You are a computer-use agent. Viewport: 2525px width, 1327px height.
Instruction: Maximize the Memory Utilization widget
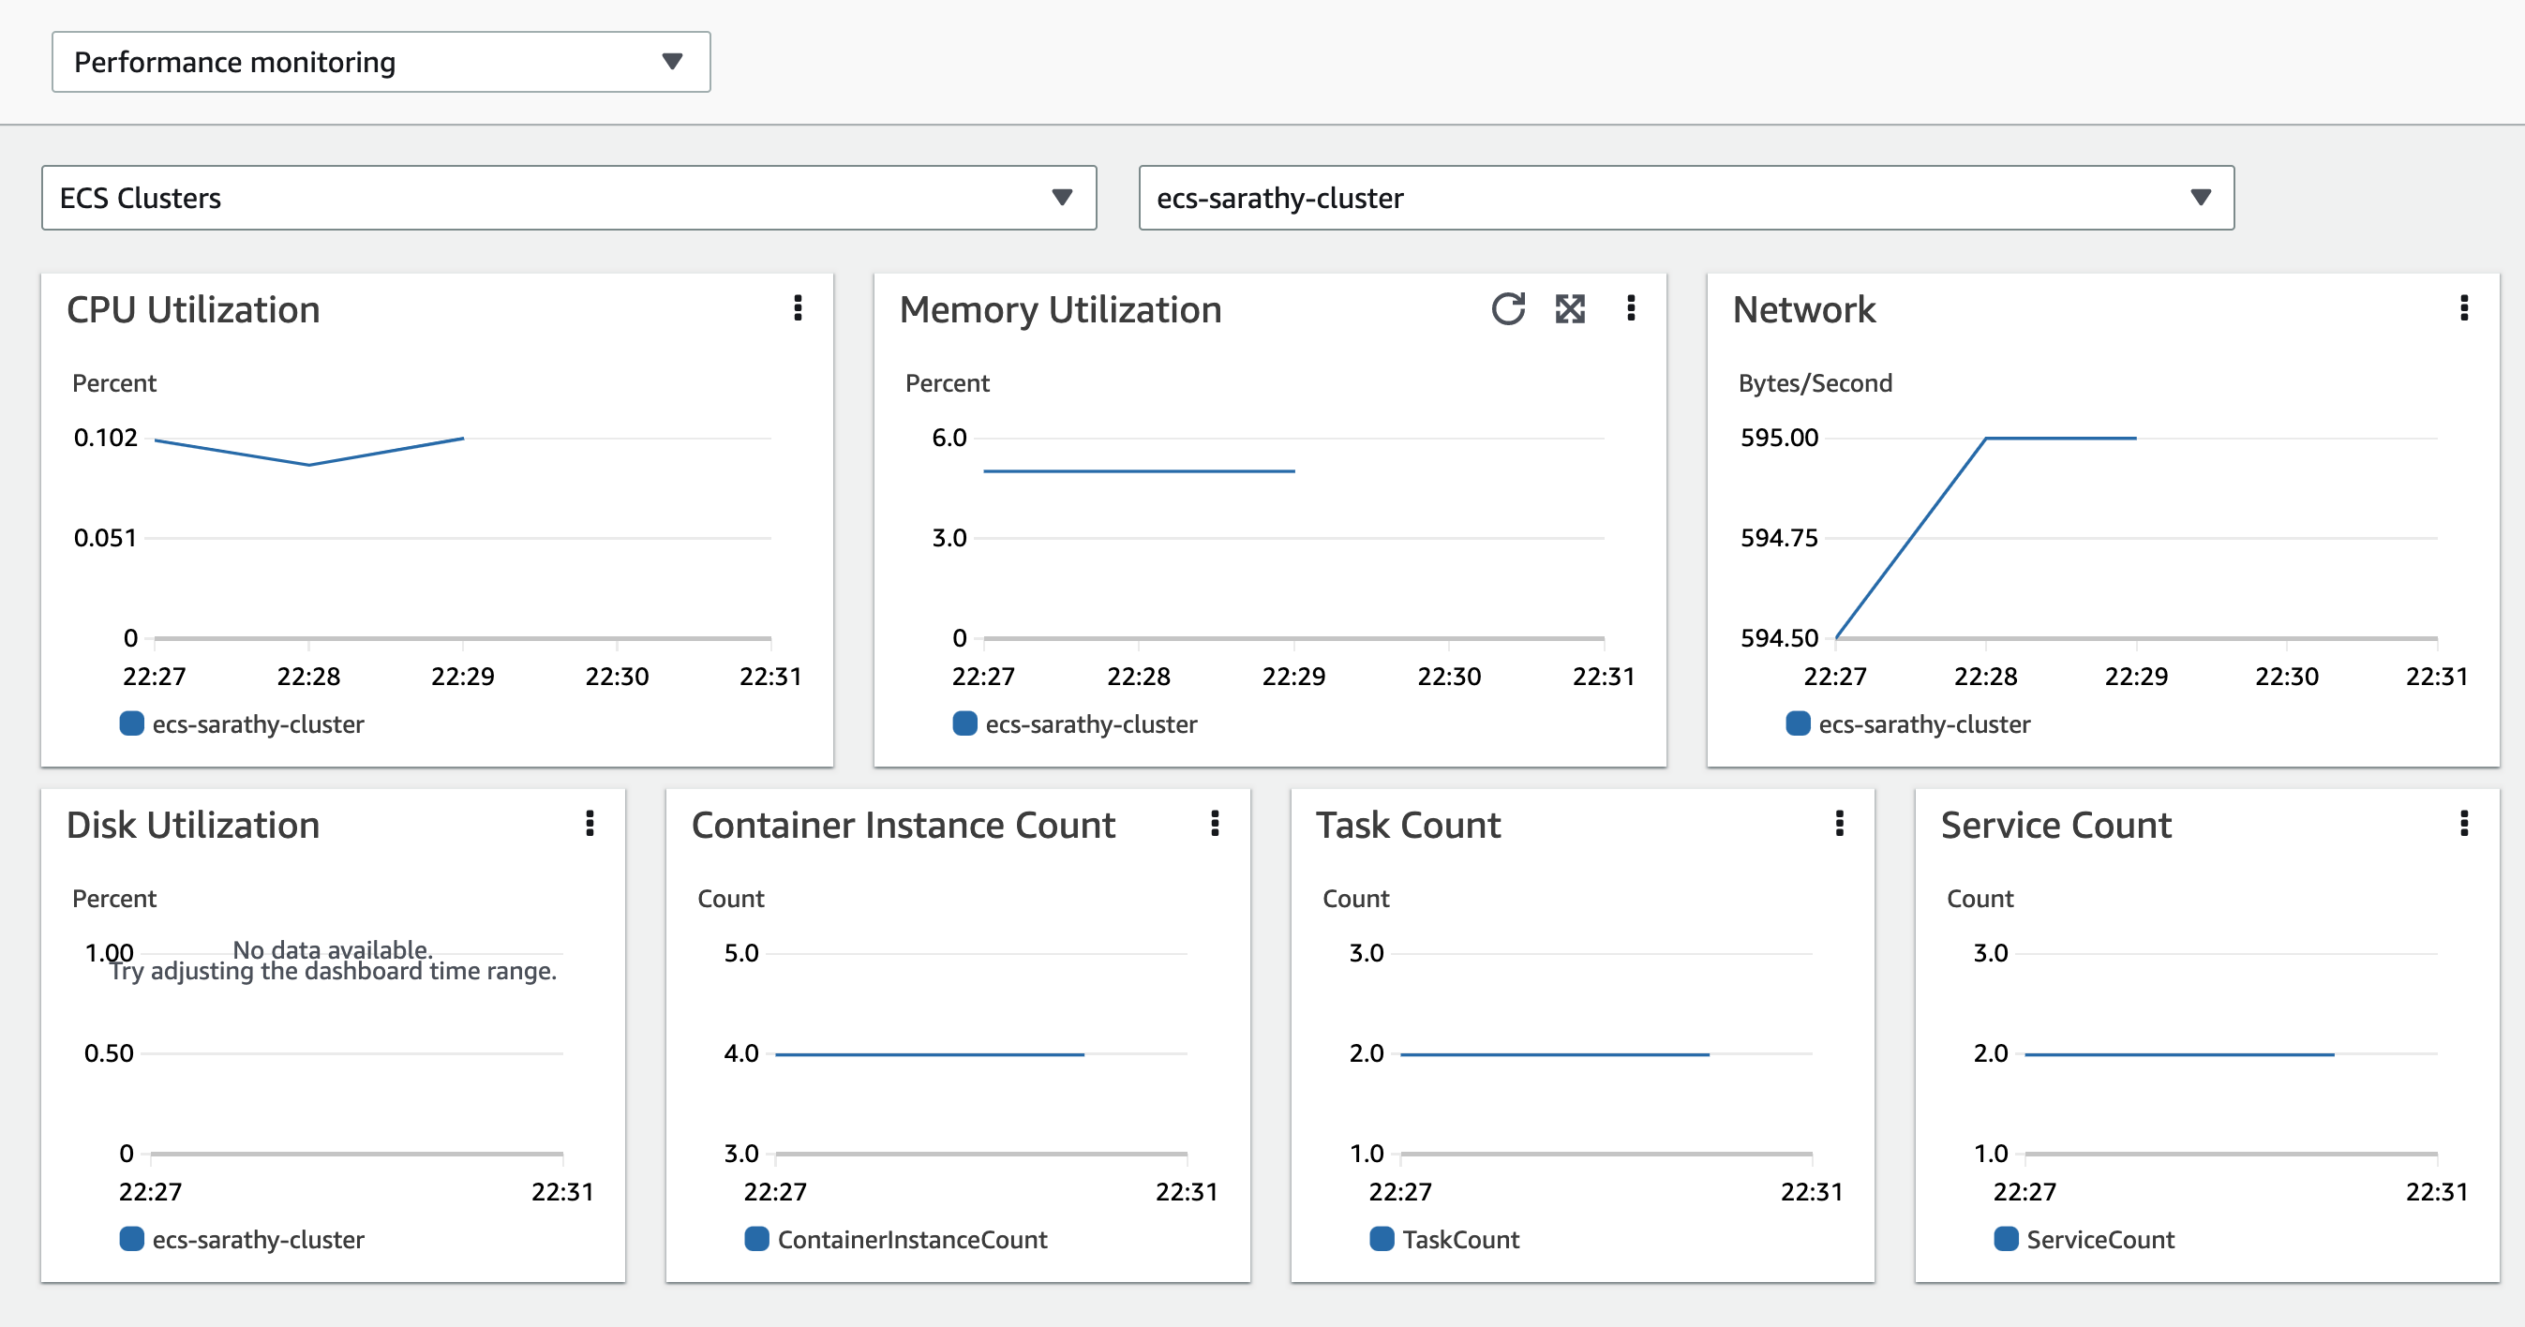1569,308
